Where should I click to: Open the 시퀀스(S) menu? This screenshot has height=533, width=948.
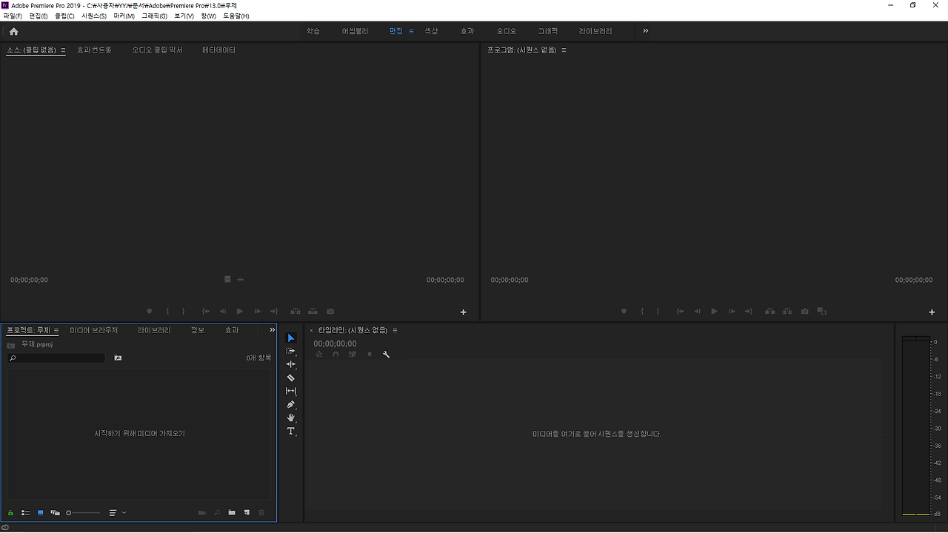[x=94, y=16]
